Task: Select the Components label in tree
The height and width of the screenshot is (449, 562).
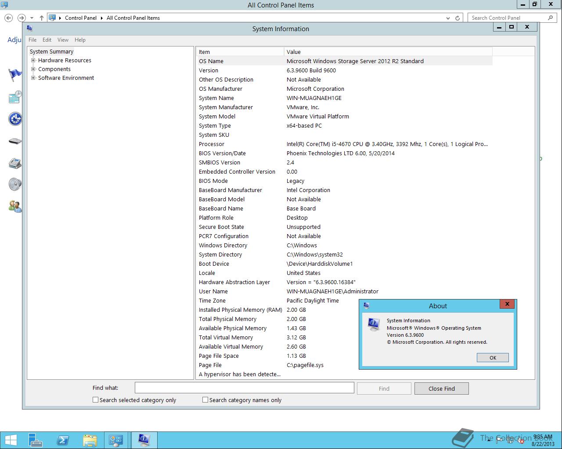Action: click(54, 69)
